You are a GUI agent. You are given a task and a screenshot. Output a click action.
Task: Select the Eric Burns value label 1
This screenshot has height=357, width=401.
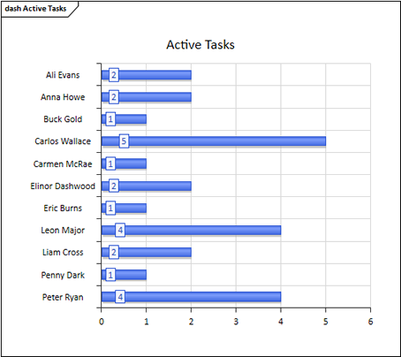pos(110,209)
